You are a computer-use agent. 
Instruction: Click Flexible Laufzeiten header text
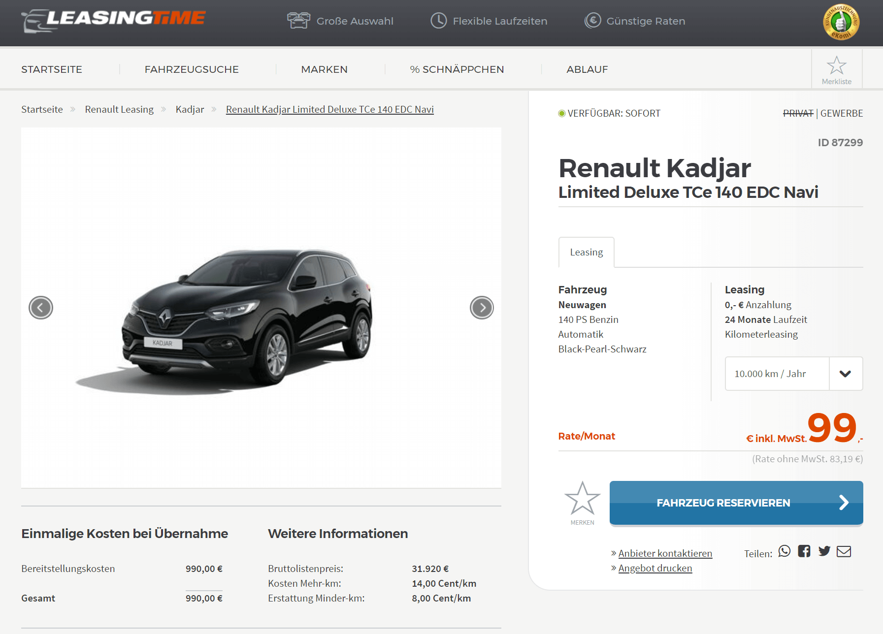pos(500,21)
